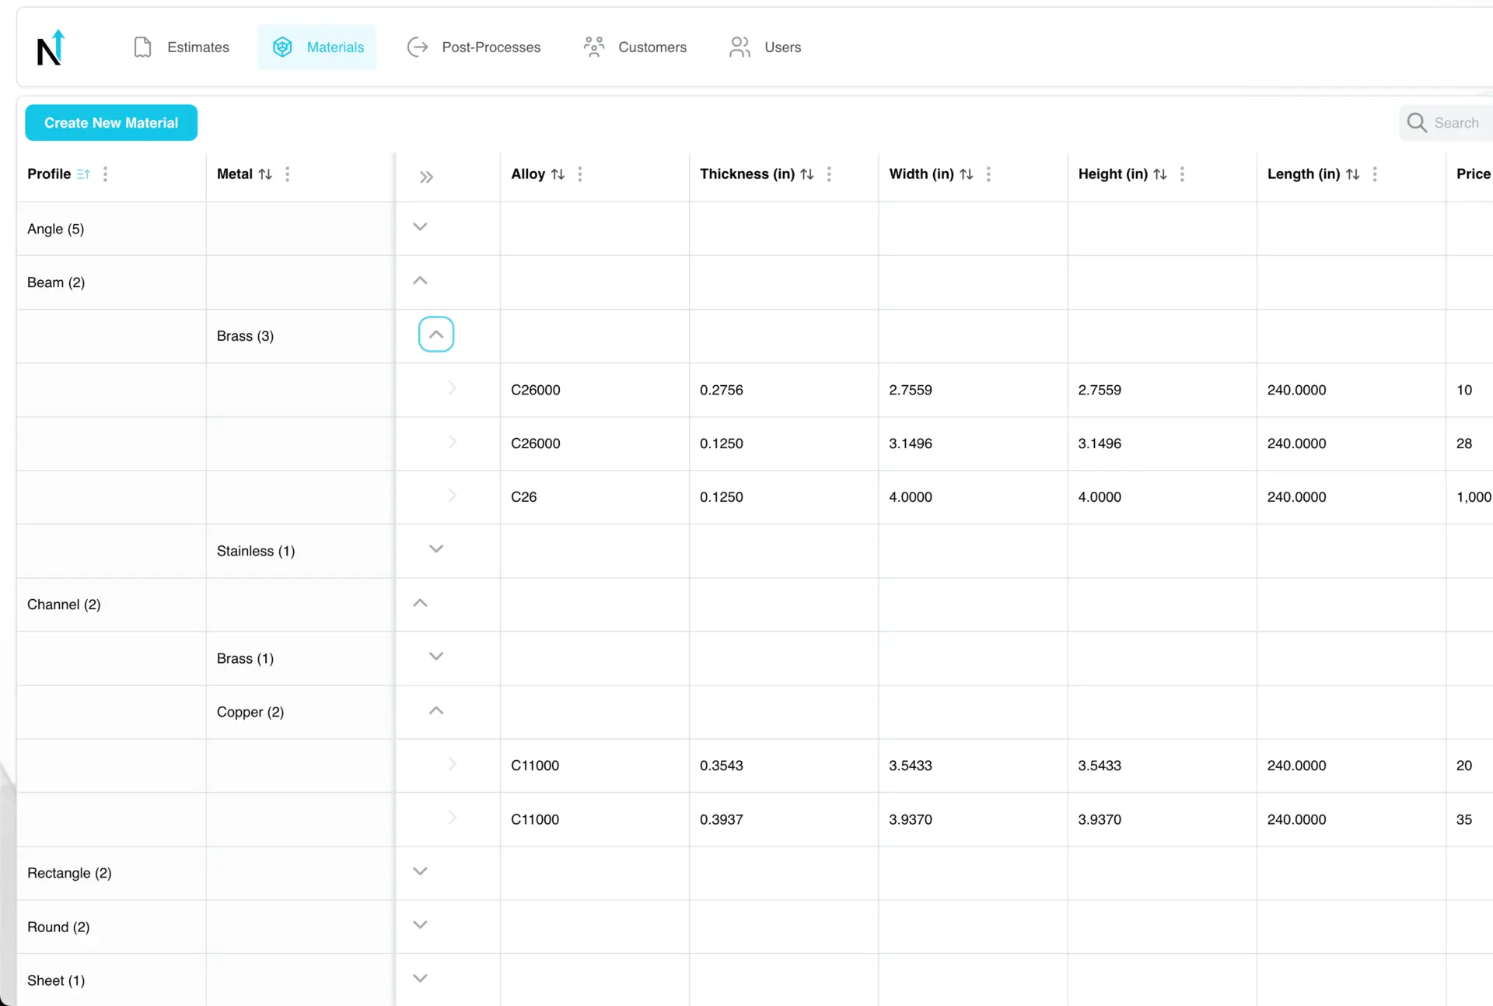Expand the Angle (5) profile group

[420, 227]
